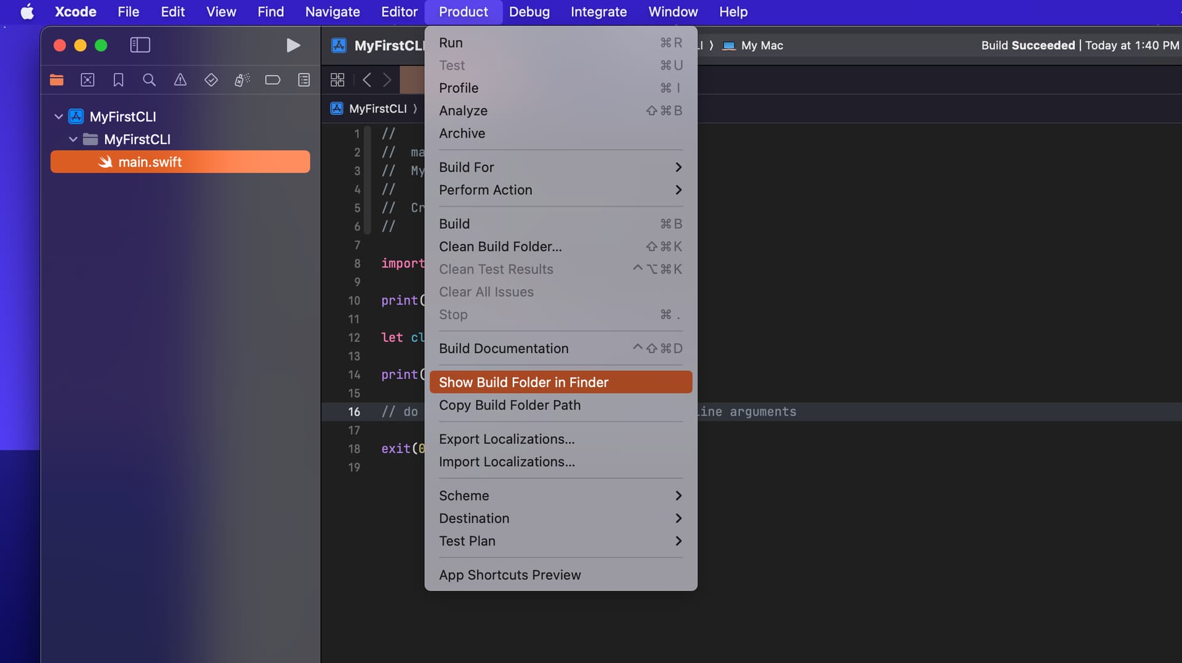
Task: Open the Window menu
Action: 673,12
